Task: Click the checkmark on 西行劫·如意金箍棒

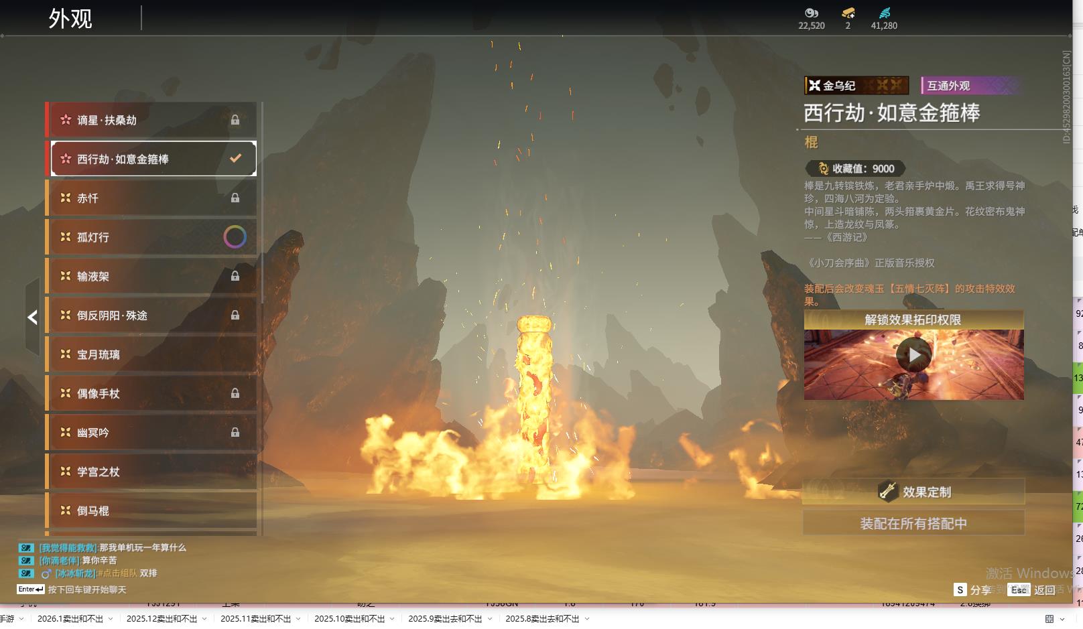Action: click(235, 159)
